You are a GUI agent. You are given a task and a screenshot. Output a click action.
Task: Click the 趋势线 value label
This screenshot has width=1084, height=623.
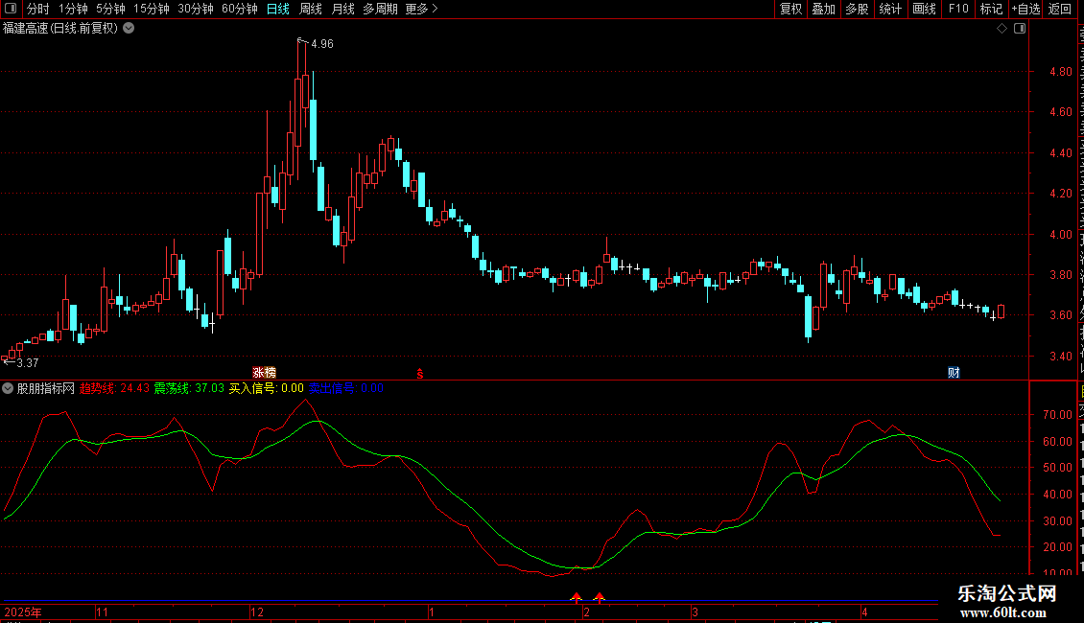click(115, 388)
